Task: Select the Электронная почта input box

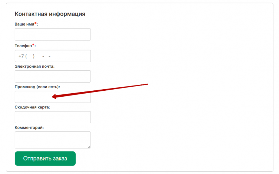Action: coord(53,77)
